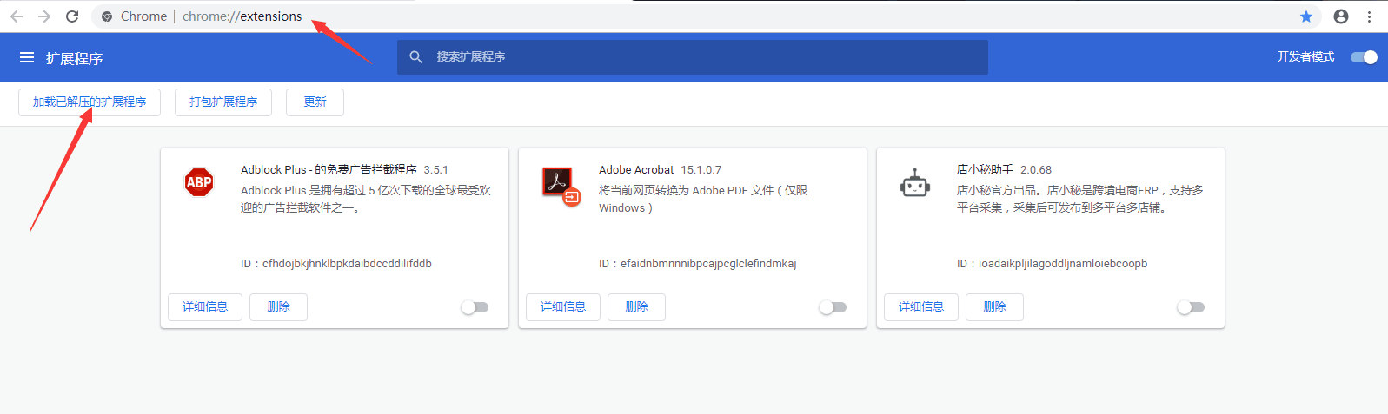Click the Adblock Plus extension title

tap(329, 170)
